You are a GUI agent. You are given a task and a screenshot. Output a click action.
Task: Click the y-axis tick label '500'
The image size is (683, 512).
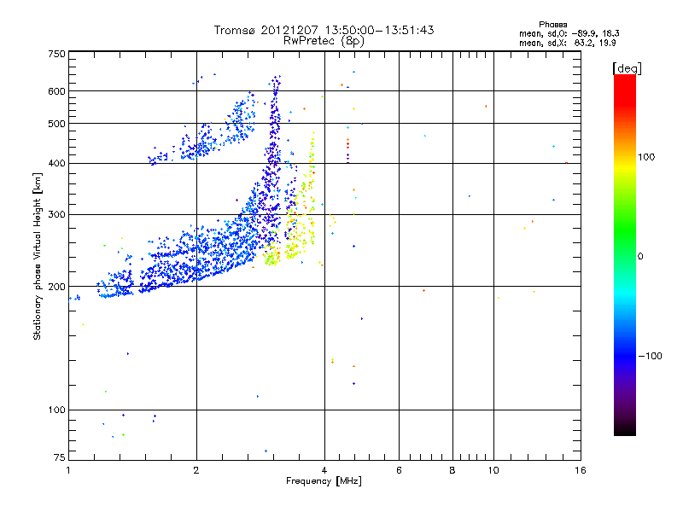56,124
